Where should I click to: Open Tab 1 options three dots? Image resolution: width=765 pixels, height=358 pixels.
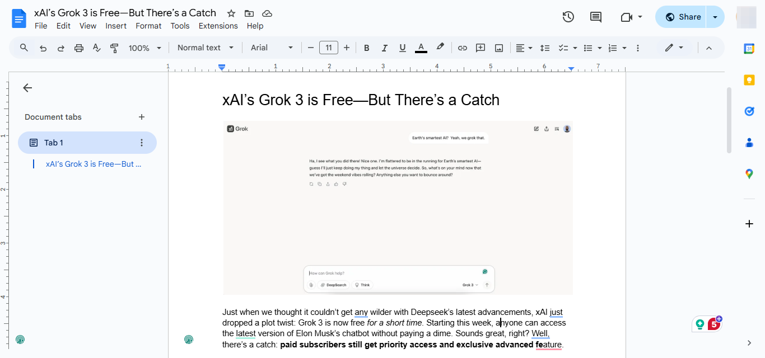coord(142,143)
